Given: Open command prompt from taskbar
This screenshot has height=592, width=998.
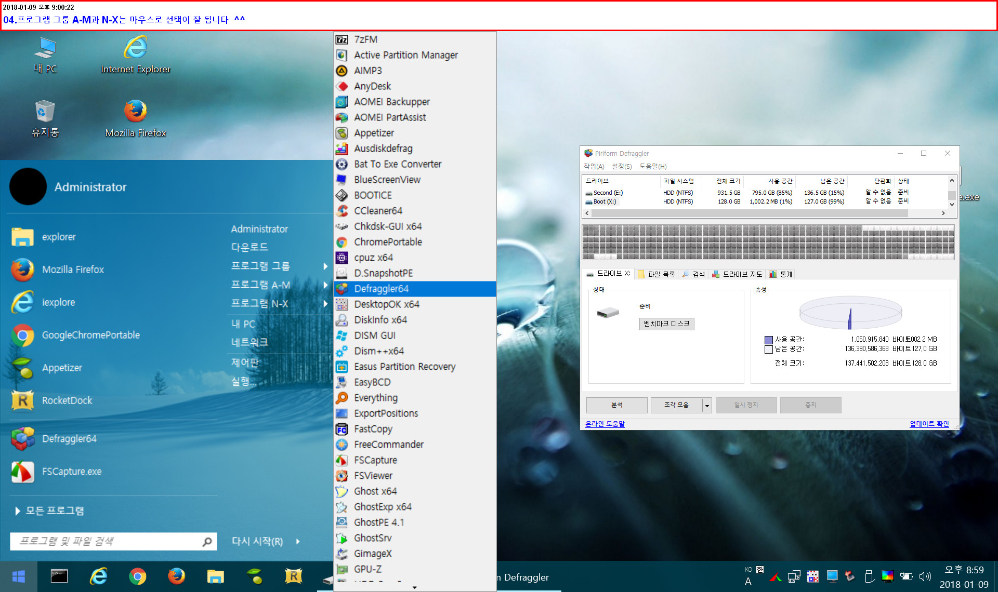Looking at the screenshot, I should (x=59, y=576).
